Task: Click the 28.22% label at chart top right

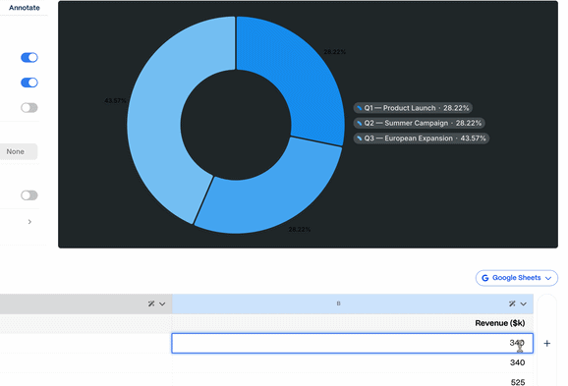Action: click(x=335, y=52)
